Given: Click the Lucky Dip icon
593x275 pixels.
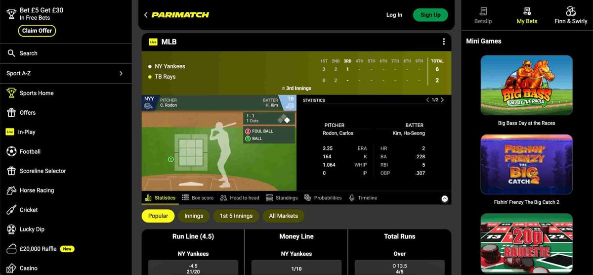Looking at the screenshot, I should coord(11,229).
